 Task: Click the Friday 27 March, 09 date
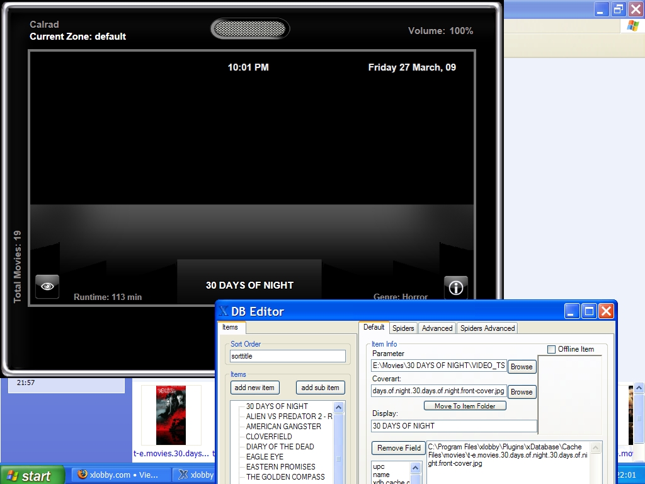pyautogui.click(x=412, y=67)
